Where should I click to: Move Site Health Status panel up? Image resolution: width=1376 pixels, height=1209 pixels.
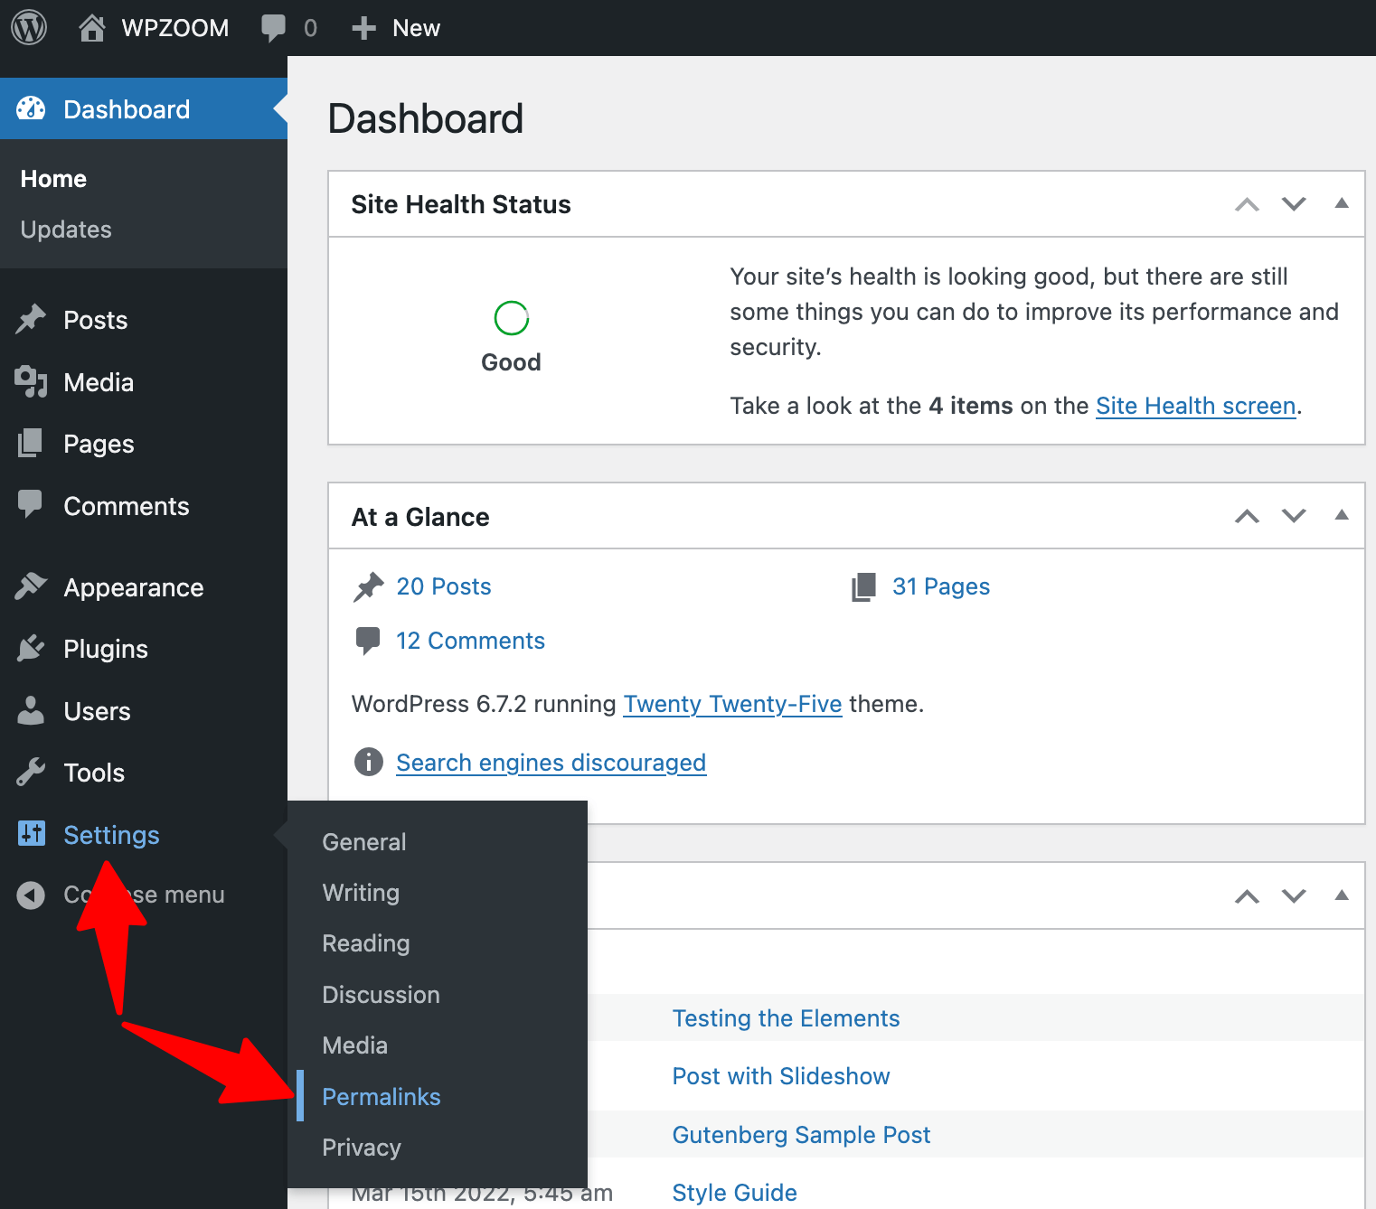[1247, 204]
